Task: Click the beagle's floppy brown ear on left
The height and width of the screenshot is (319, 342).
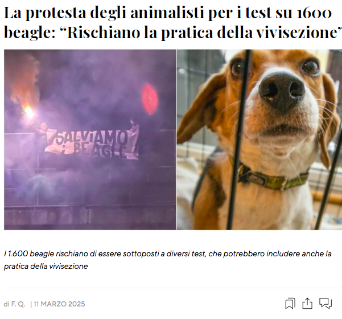Action: point(199,109)
